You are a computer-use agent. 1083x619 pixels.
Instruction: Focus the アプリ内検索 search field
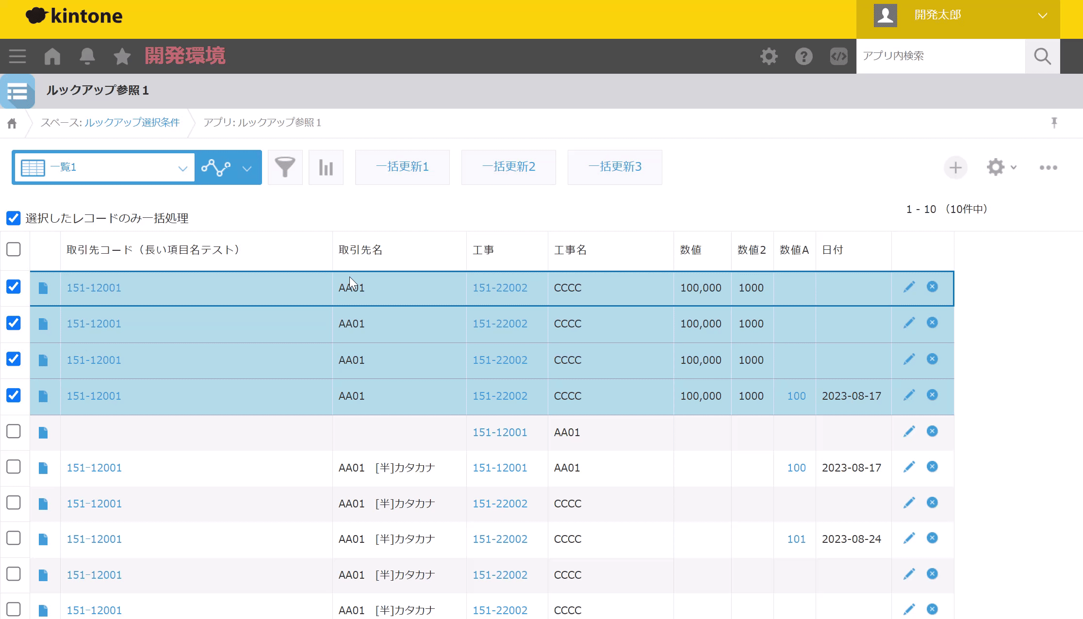(x=940, y=56)
